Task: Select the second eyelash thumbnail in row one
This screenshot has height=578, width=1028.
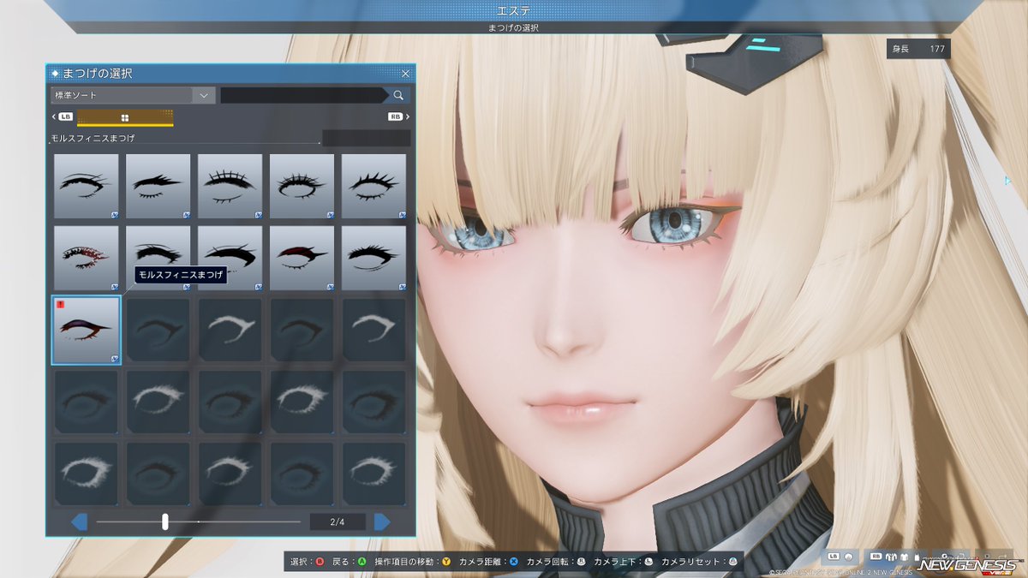Action: point(158,186)
